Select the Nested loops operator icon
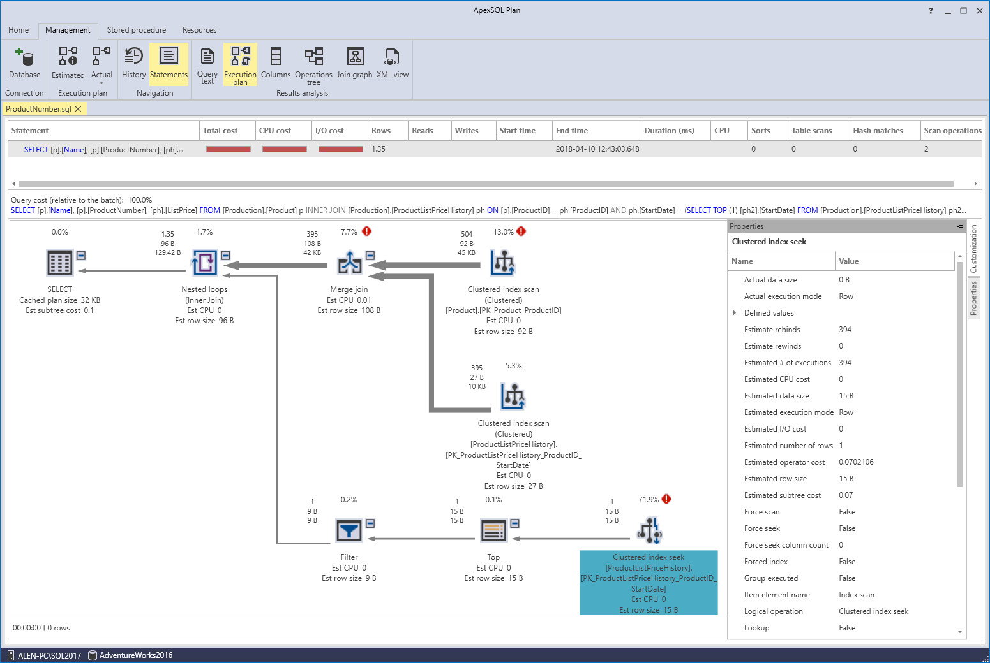This screenshot has width=990, height=663. [205, 263]
